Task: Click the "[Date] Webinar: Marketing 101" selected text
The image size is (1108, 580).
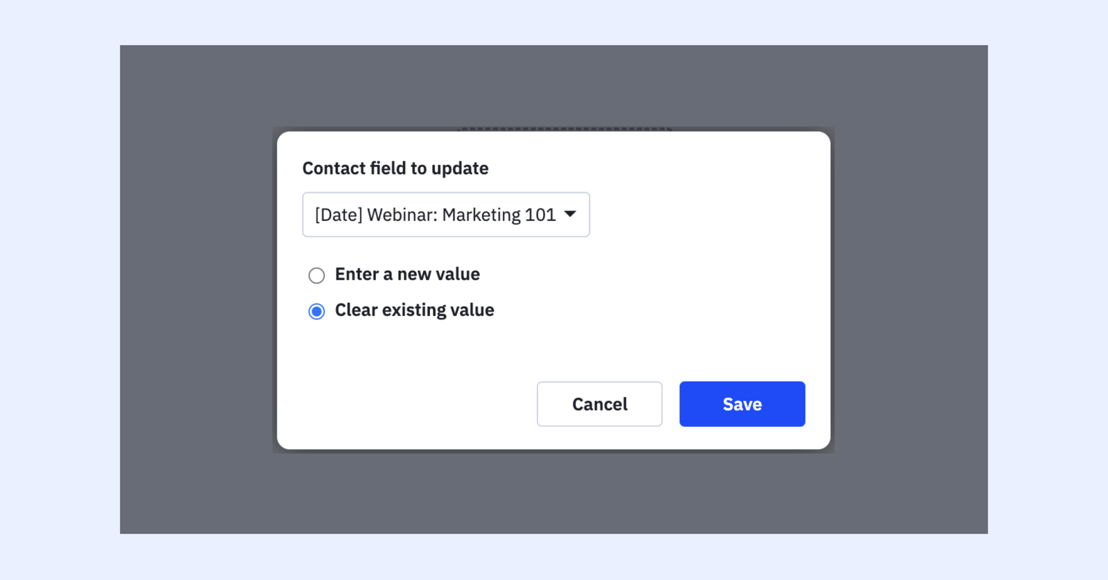Action: point(435,215)
